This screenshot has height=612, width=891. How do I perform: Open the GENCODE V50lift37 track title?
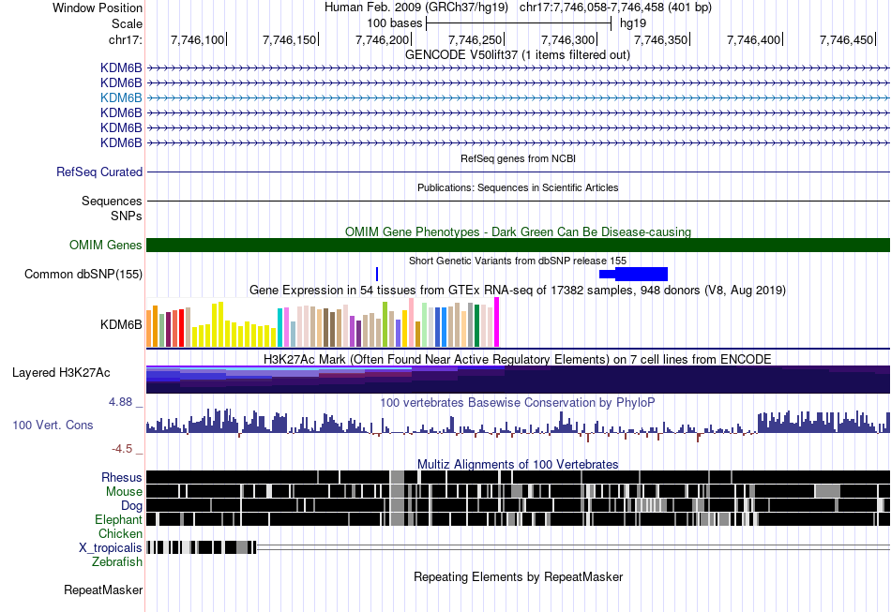click(518, 55)
